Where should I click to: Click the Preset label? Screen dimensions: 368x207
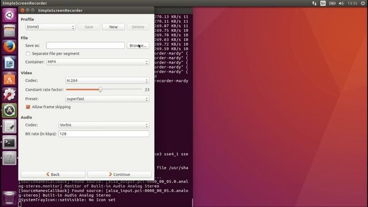(32, 99)
